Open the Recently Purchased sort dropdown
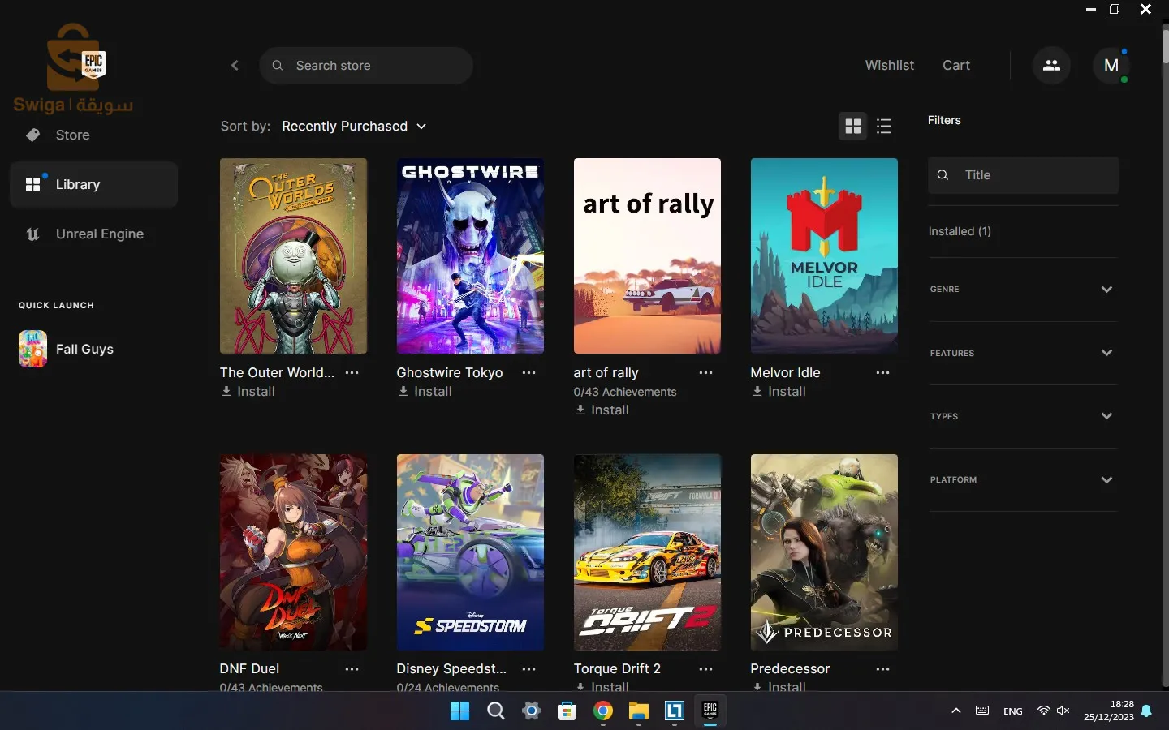The image size is (1169, 730). pyautogui.click(x=355, y=127)
